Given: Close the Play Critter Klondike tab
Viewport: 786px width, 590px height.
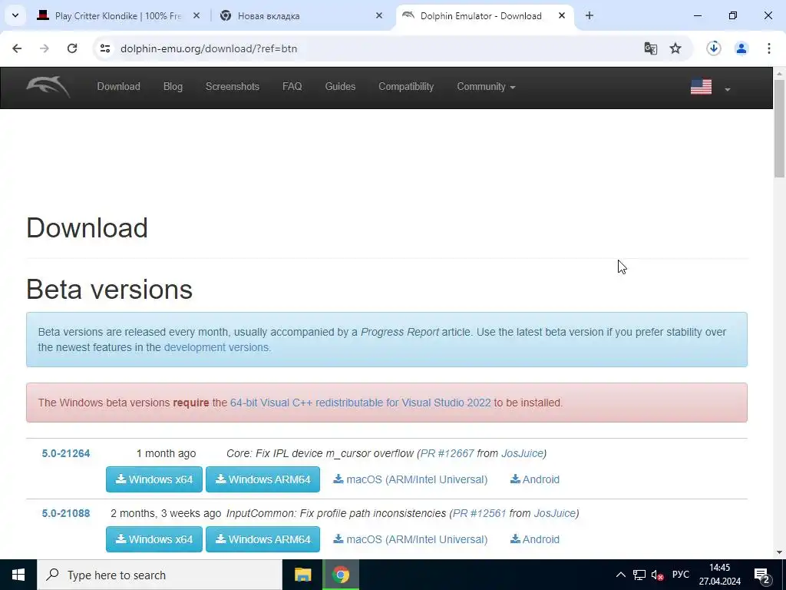Looking at the screenshot, I should point(196,15).
